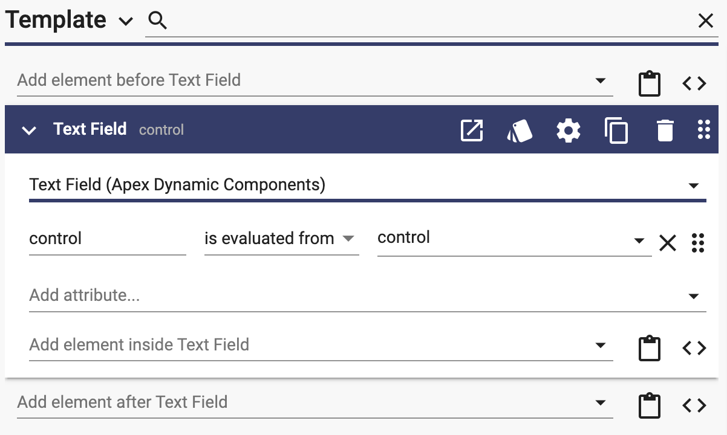
Task: Click the grey 'control' header subtitle
Action: point(161,130)
